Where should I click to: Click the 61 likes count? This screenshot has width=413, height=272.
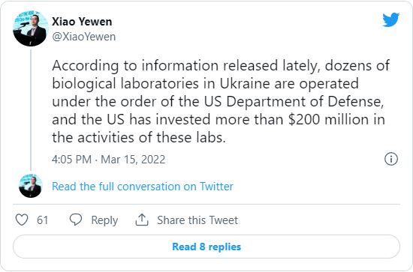pos(42,220)
